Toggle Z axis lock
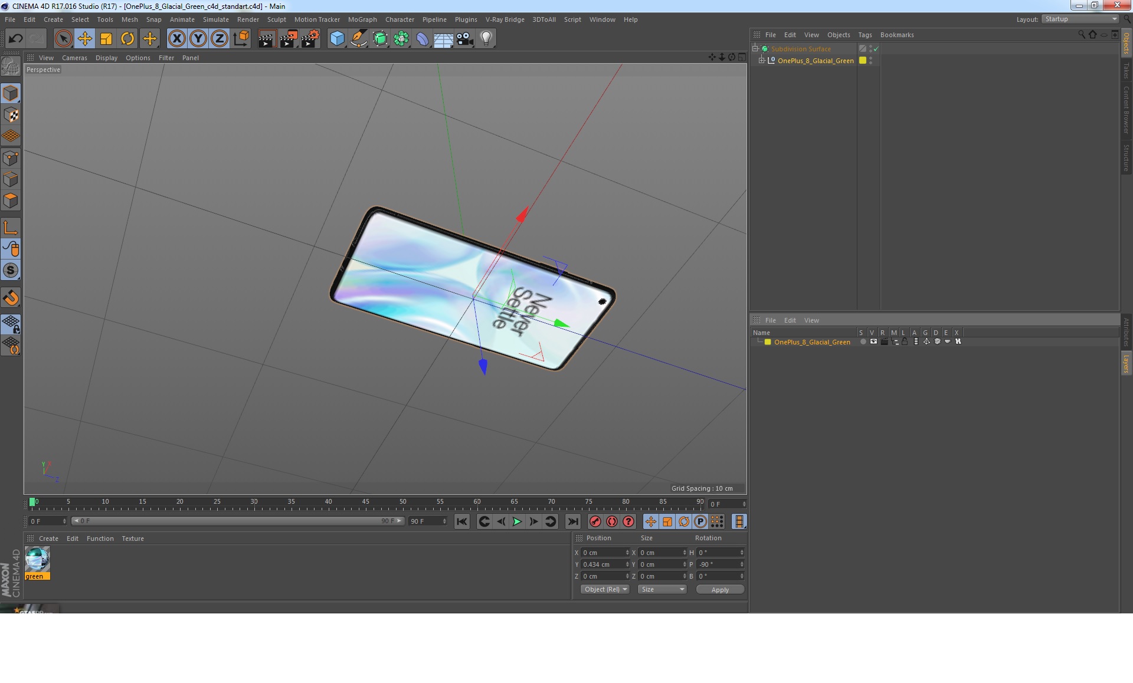Image resolution: width=1133 pixels, height=683 pixels. click(x=220, y=39)
